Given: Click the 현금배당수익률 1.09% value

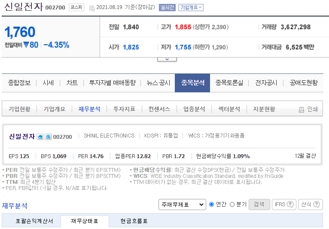Looking at the screenshot, I should 241,156.
